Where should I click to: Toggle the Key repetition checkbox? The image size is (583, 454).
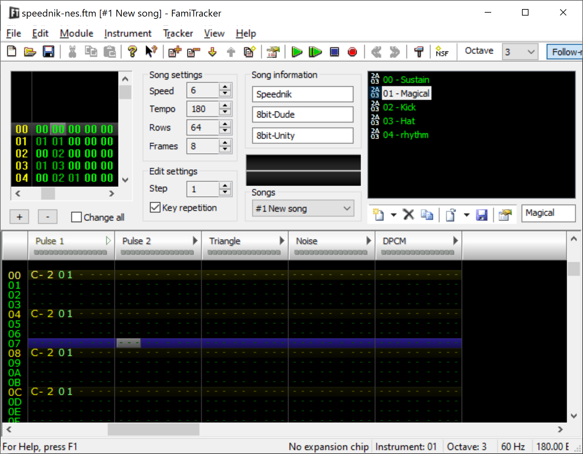pyautogui.click(x=155, y=208)
